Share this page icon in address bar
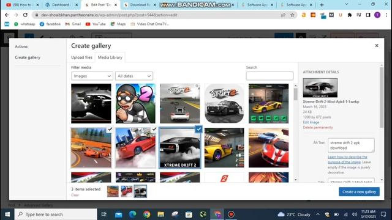The height and width of the screenshot is (220, 392). 283,15
